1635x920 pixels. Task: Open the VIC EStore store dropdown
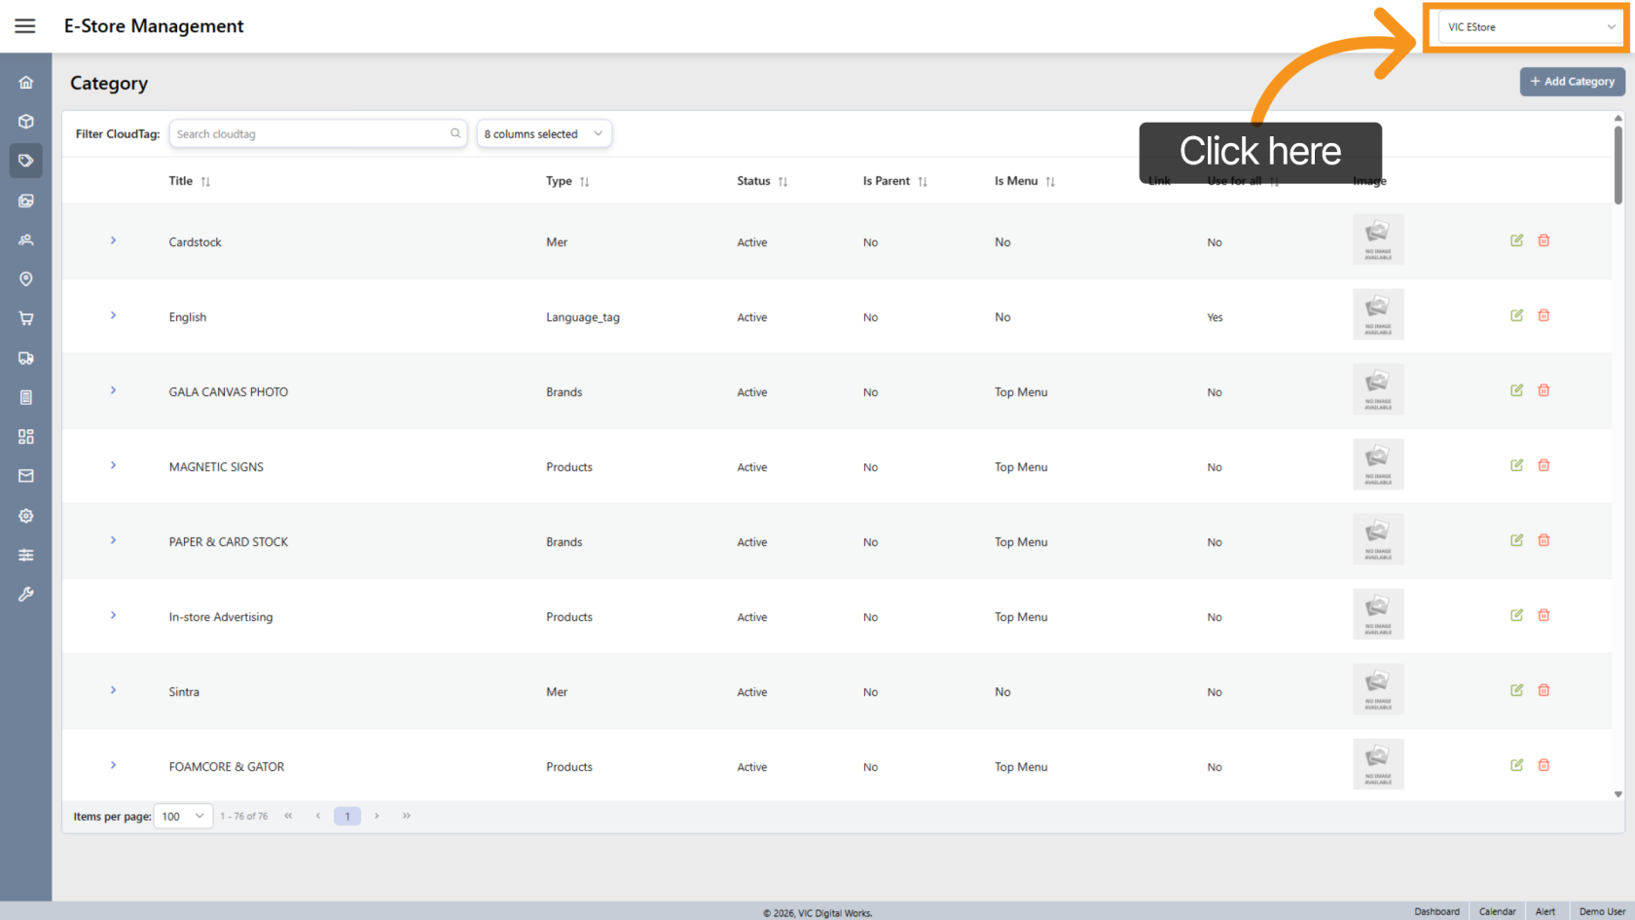pos(1530,27)
